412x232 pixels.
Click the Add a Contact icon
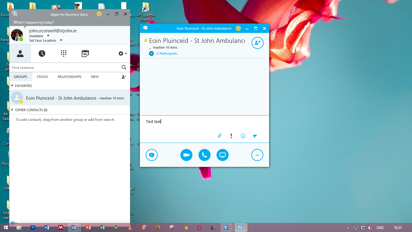pyautogui.click(x=124, y=77)
